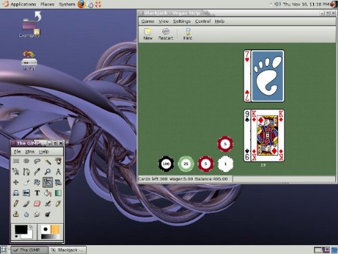Select the Text tool in GIMP

(37, 193)
